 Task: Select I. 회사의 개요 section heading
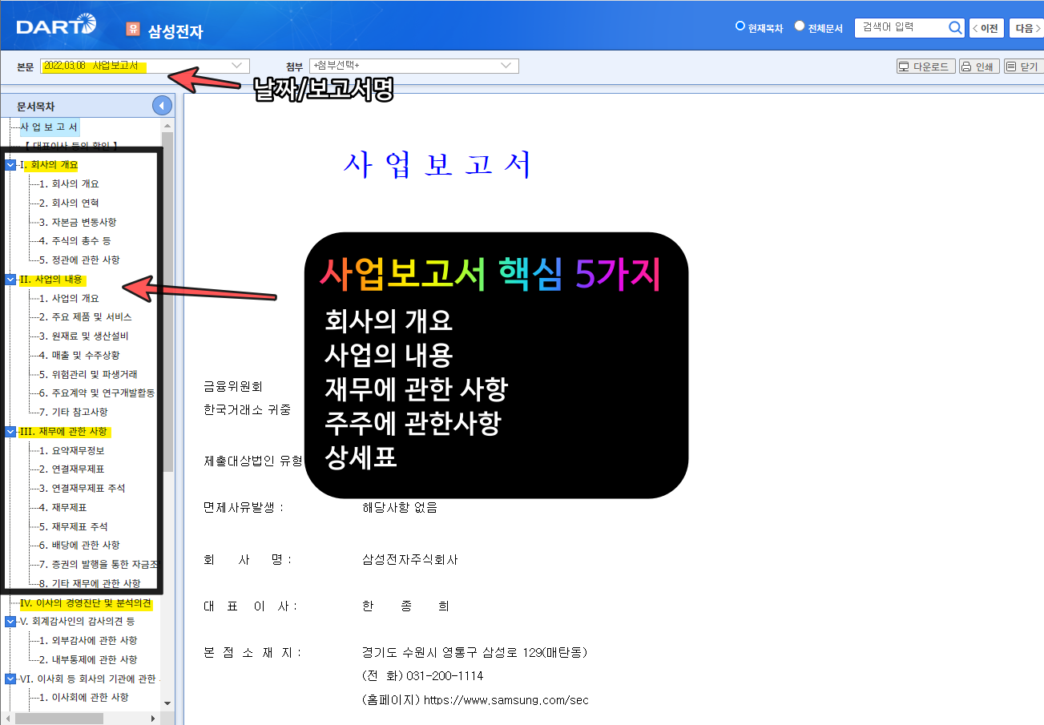click(x=50, y=165)
